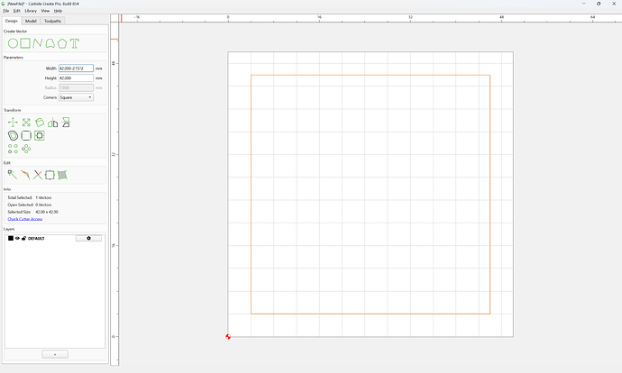Activate the Node Edit tool
Viewport: 622px width, 373px height.
(13, 175)
